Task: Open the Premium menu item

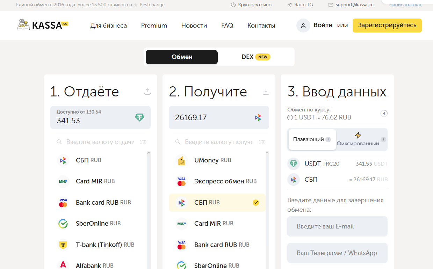Action: (x=154, y=26)
